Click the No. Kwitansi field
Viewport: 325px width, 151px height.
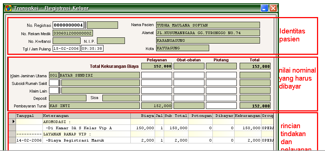click(66, 41)
